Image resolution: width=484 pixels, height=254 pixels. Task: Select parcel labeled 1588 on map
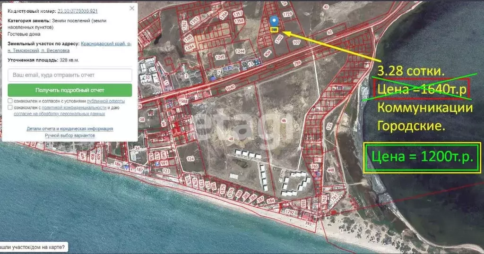(x=183, y=101)
